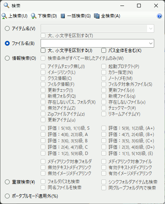
Task: Check チェックマーク(#) option
Action: tap(104, 108)
